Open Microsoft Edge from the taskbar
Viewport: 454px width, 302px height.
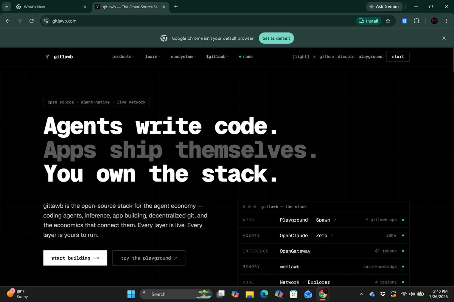click(264, 294)
